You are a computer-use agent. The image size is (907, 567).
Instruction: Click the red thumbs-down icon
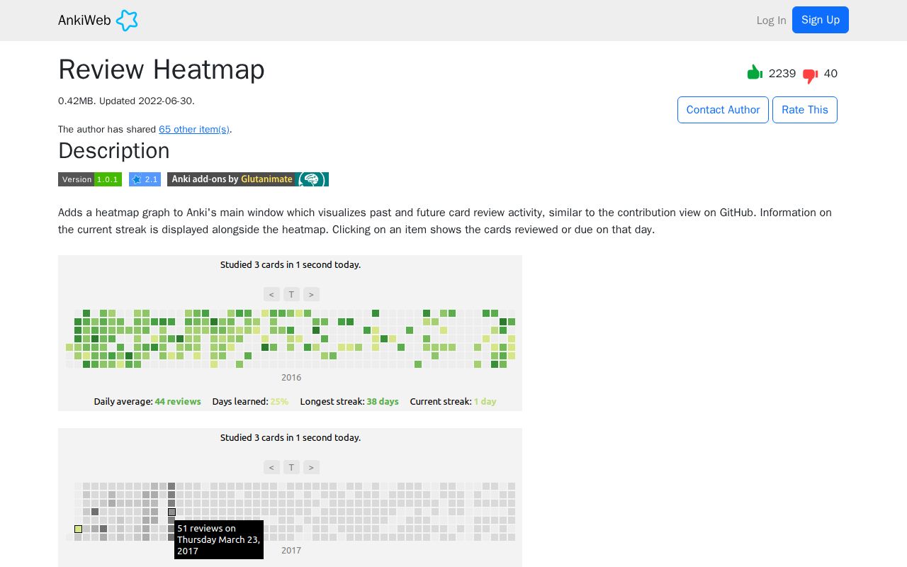[811, 76]
